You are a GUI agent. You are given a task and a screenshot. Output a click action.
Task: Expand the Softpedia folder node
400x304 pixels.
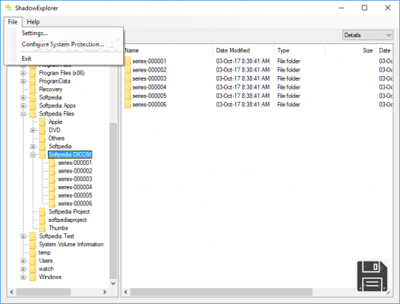click(x=24, y=98)
